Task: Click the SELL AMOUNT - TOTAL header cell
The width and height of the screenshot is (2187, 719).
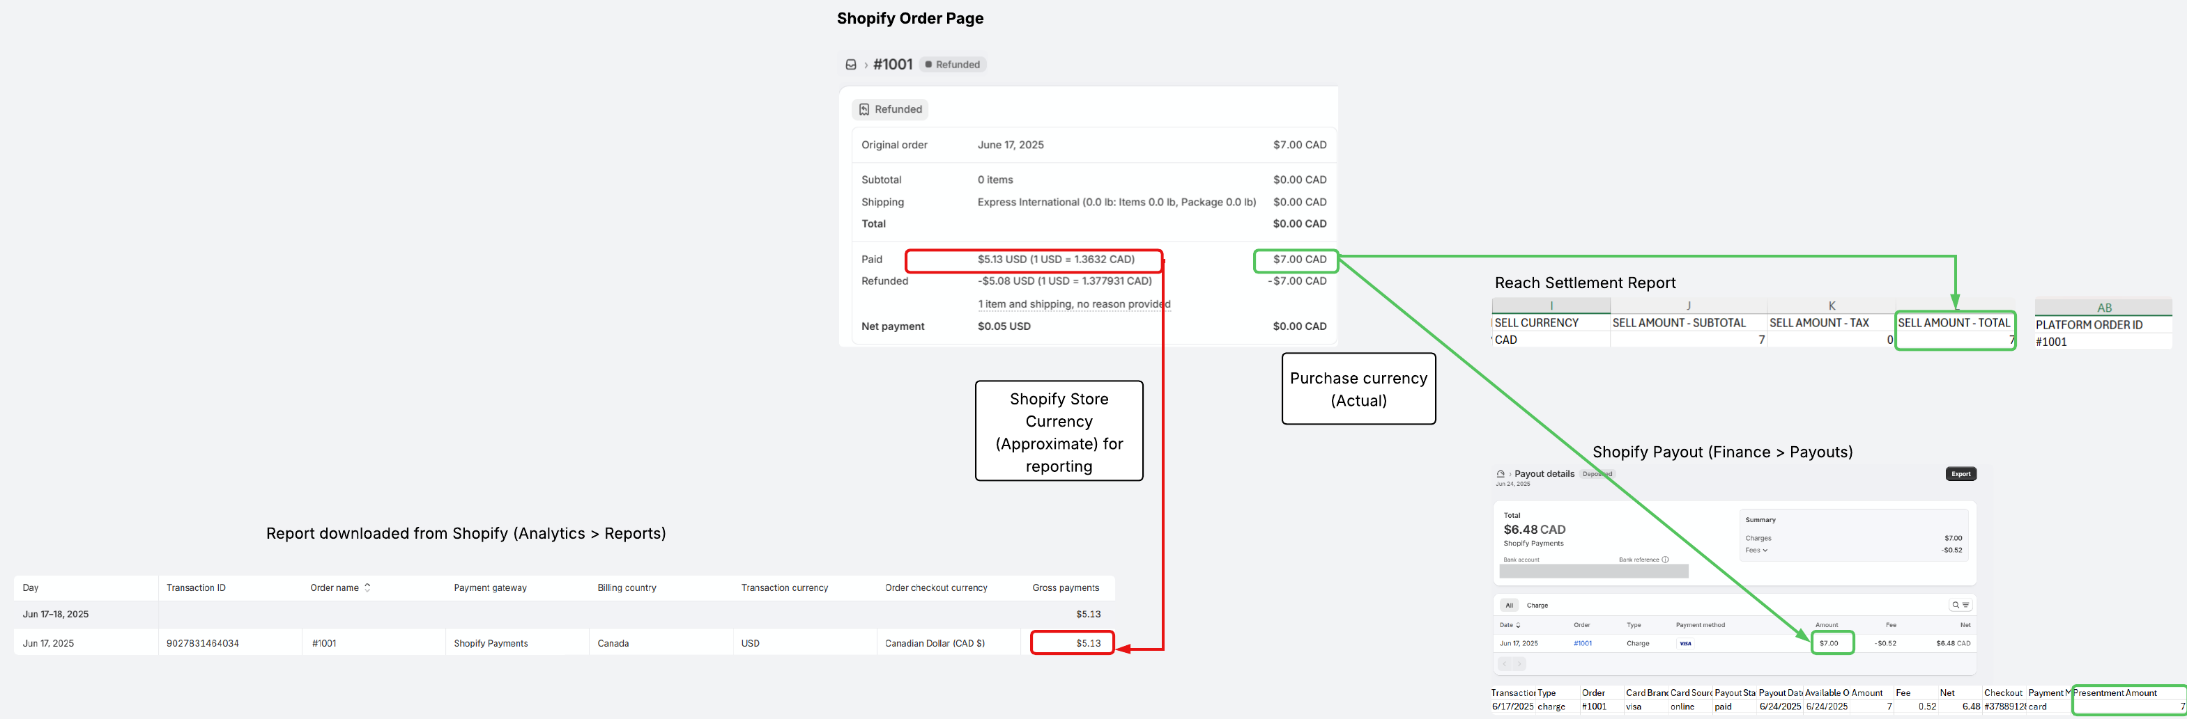Action: coord(1954,323)
